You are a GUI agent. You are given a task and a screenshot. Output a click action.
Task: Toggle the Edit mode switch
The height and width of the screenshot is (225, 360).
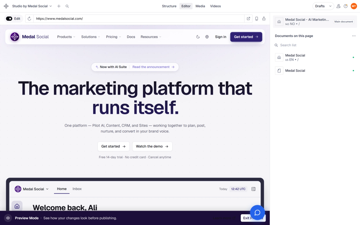click(9, 19)
